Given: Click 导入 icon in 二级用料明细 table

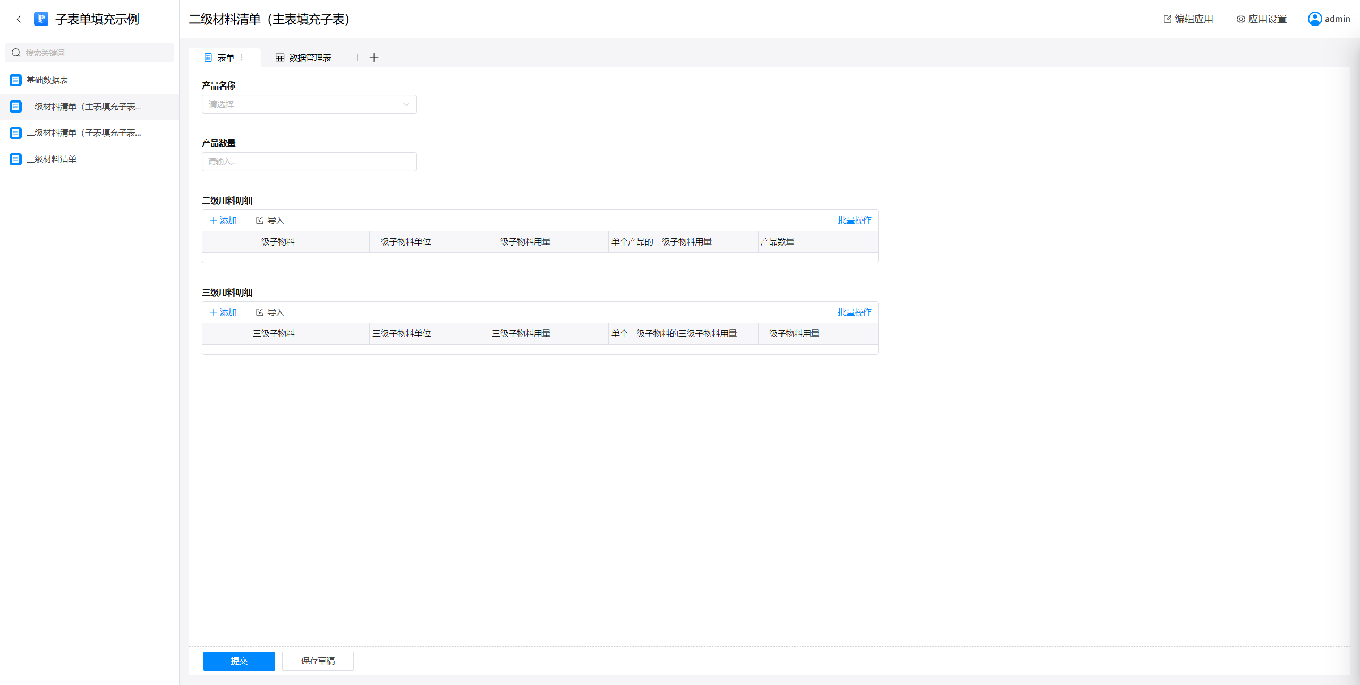Looking at the screenshot, I should 260,221.
